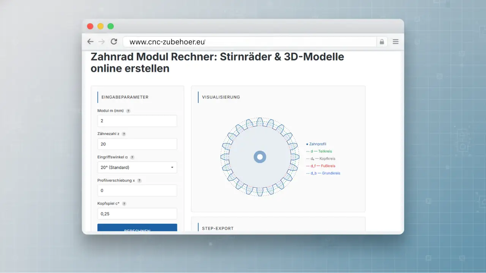Click the STEP-EXPORT section heading
This screenshot has width=486, height=273.
[218, 228]
